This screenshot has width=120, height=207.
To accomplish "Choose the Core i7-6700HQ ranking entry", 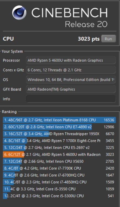I will [59, 175].
